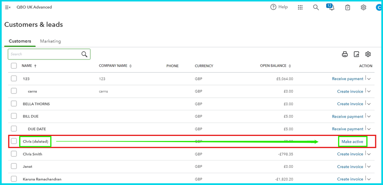Click Receive payment for BILL DUE
The image size is (383, 185).
point(347,116)
